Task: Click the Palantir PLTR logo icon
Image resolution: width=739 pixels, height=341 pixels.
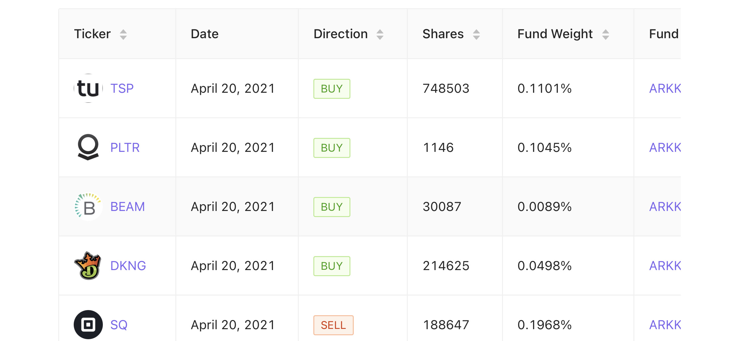Action: click(88, 147)
